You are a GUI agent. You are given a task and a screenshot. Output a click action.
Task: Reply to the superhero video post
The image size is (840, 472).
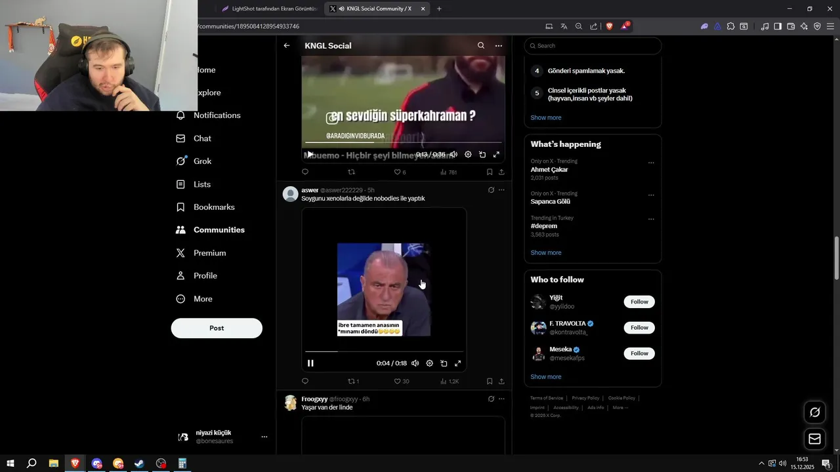305,172
